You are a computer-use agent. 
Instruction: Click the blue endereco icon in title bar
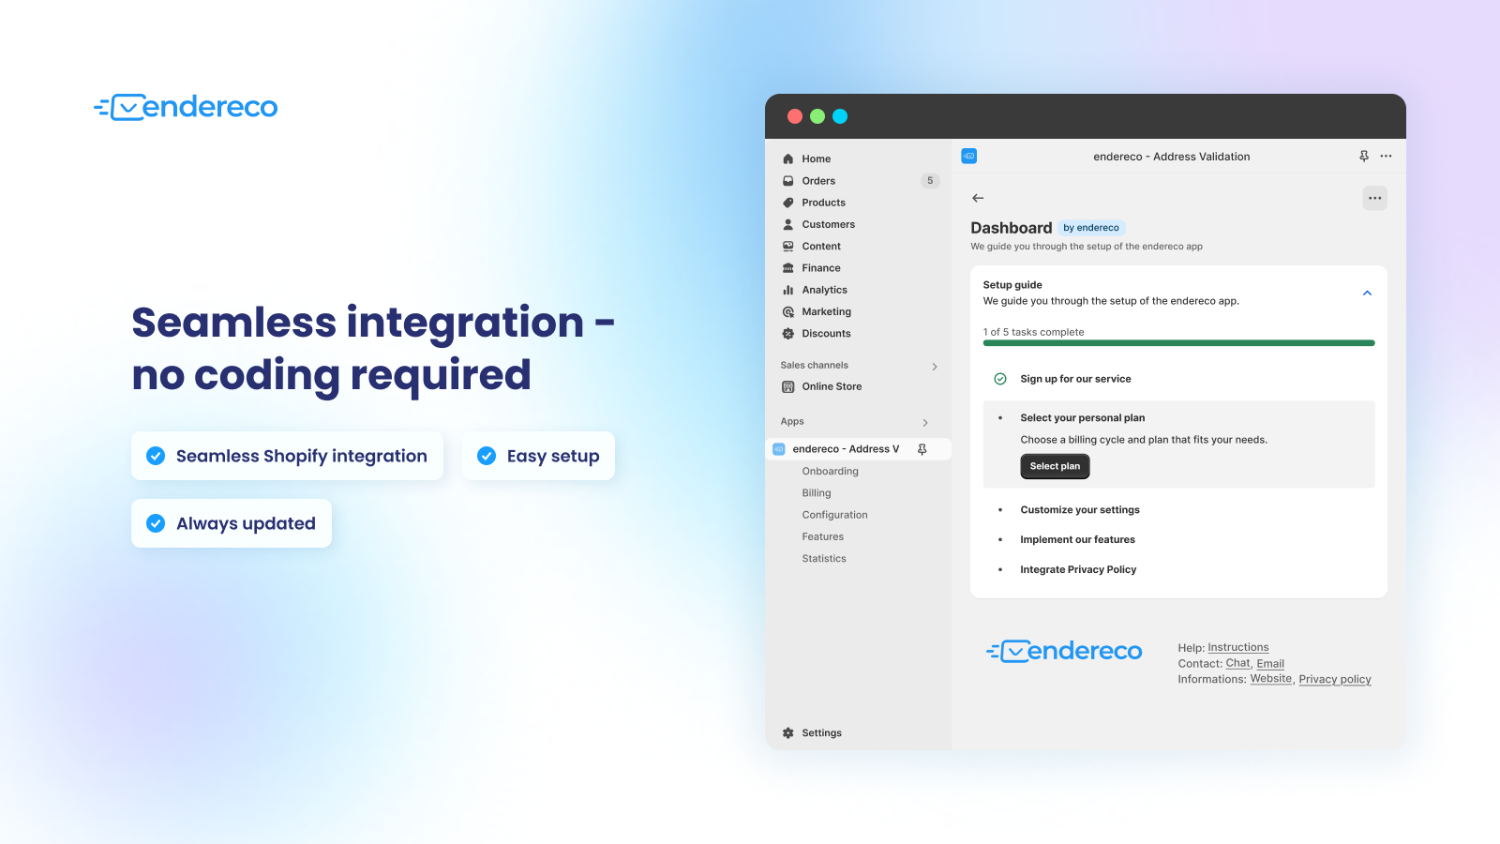point(969,156)
